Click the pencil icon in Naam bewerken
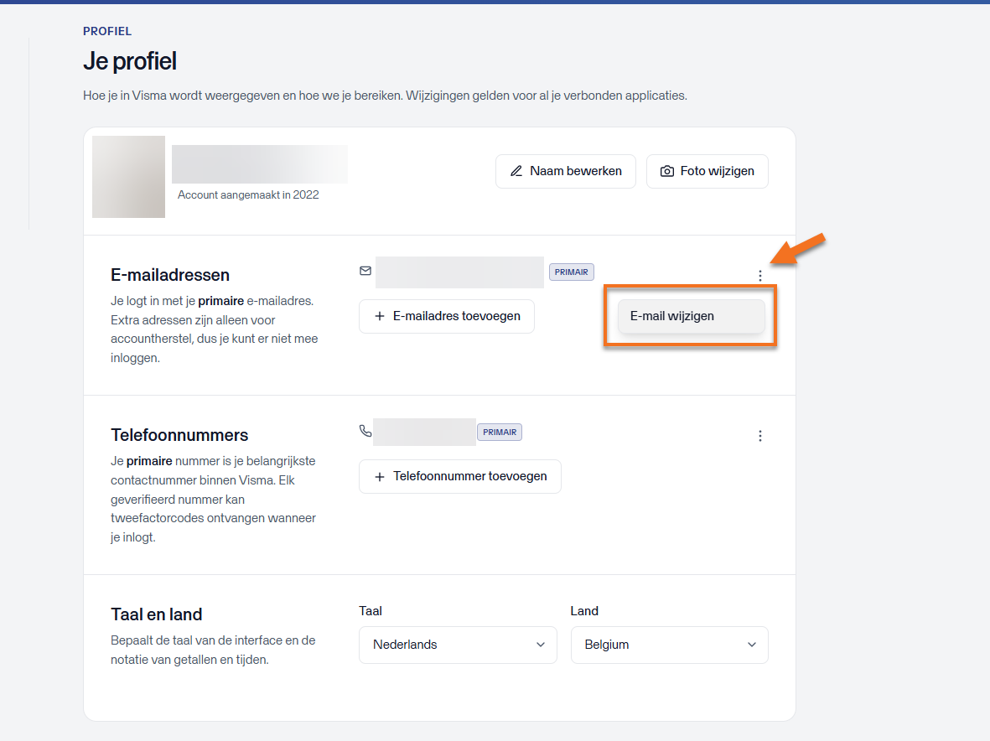Viewport: 990px width, 741px height. pyautogui.click(x=516, y=171)
